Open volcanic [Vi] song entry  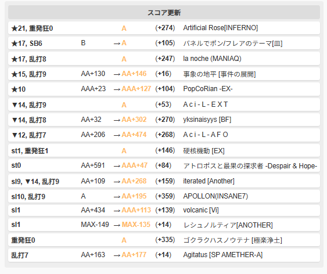pos(201,210)
